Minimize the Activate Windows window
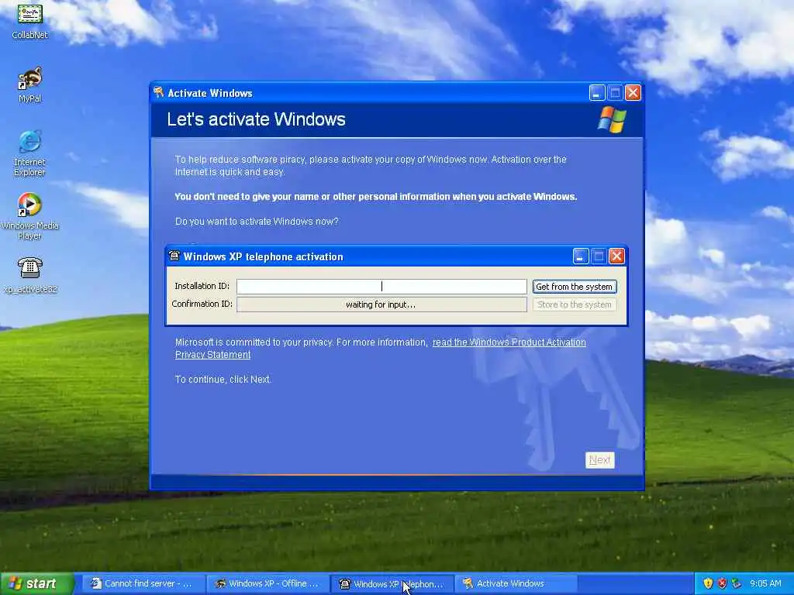The width and height of the screenshot is (794, 595). (x=597, y=93)
